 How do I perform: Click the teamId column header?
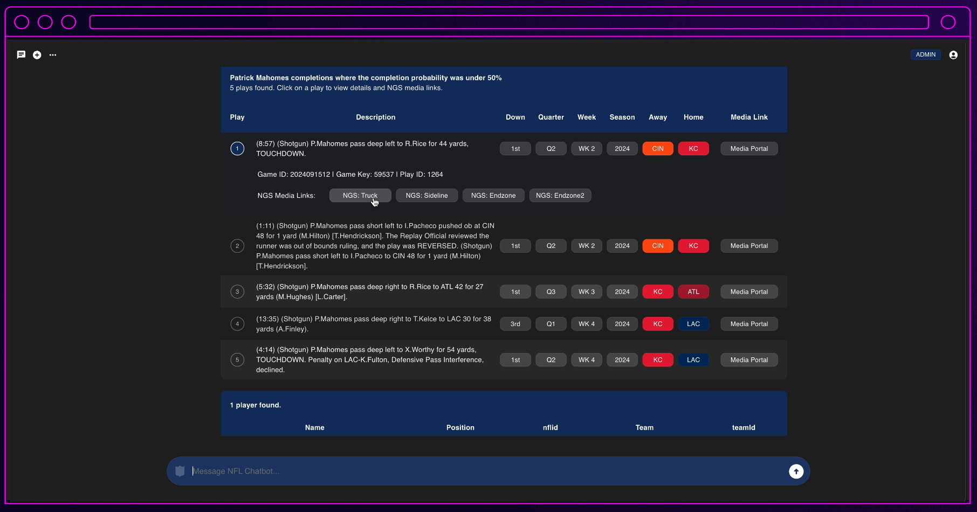(x=744, y=427)
